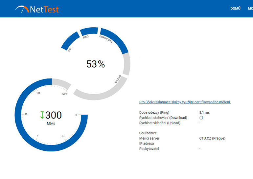Click the 8,1 ms ping value
This screenshot has height=179, width=253.
204,113
